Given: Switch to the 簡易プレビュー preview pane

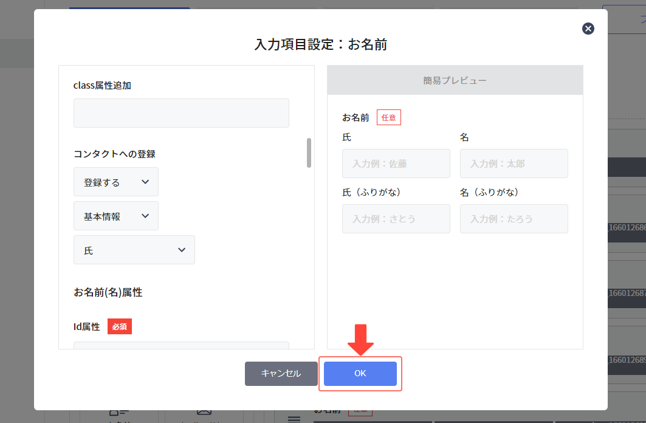Looking at the screenshot, I should [x=454, y=80].
